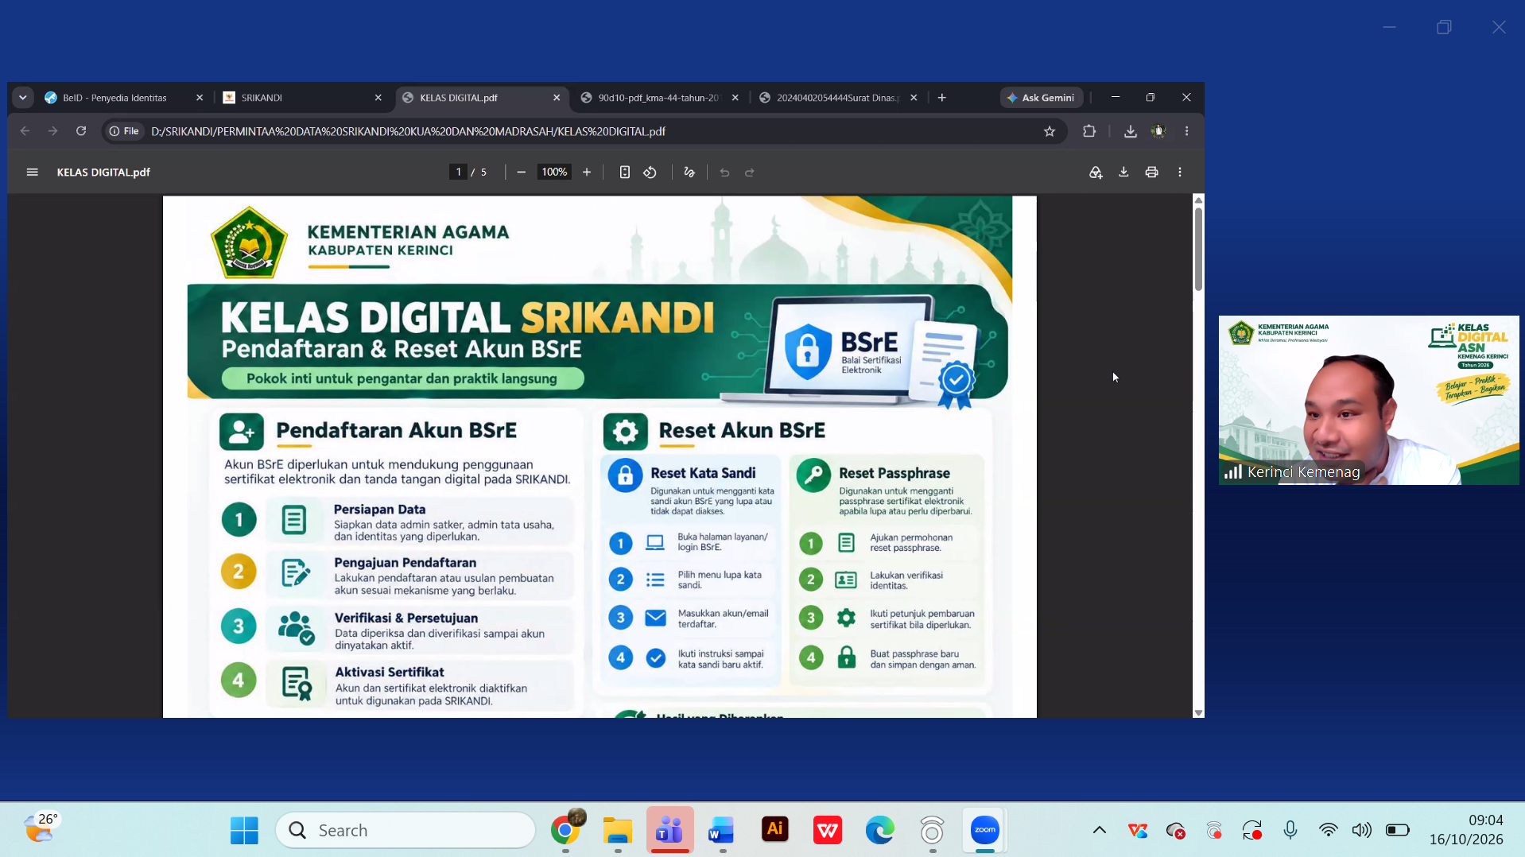Click the Ask Gemini button
This screenshot has height=857, width=1525.
tap(1042, 97)
